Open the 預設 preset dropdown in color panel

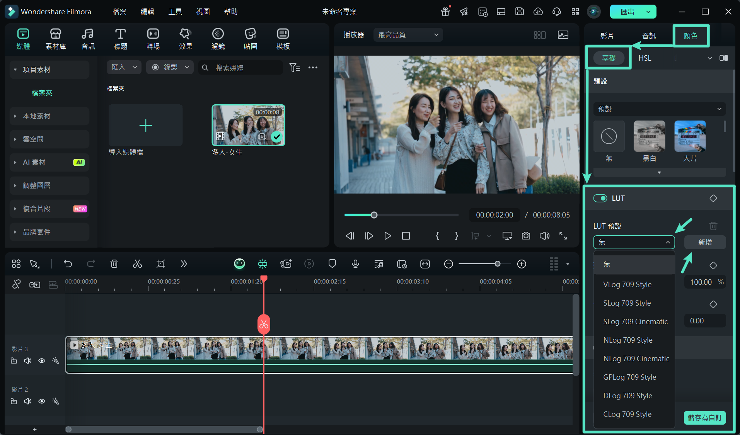click(x=659, y=109)
